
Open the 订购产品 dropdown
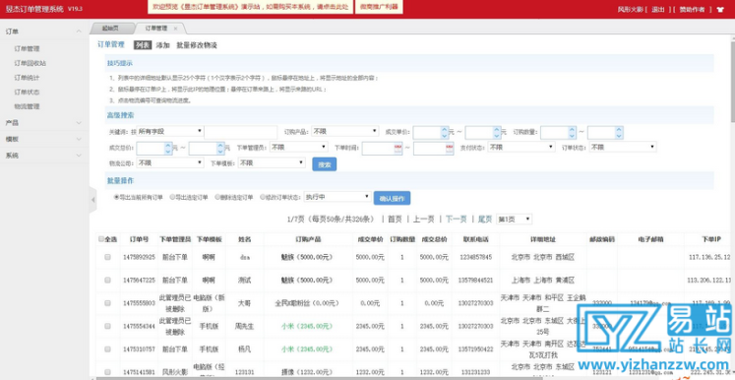[x=345, y=131]
